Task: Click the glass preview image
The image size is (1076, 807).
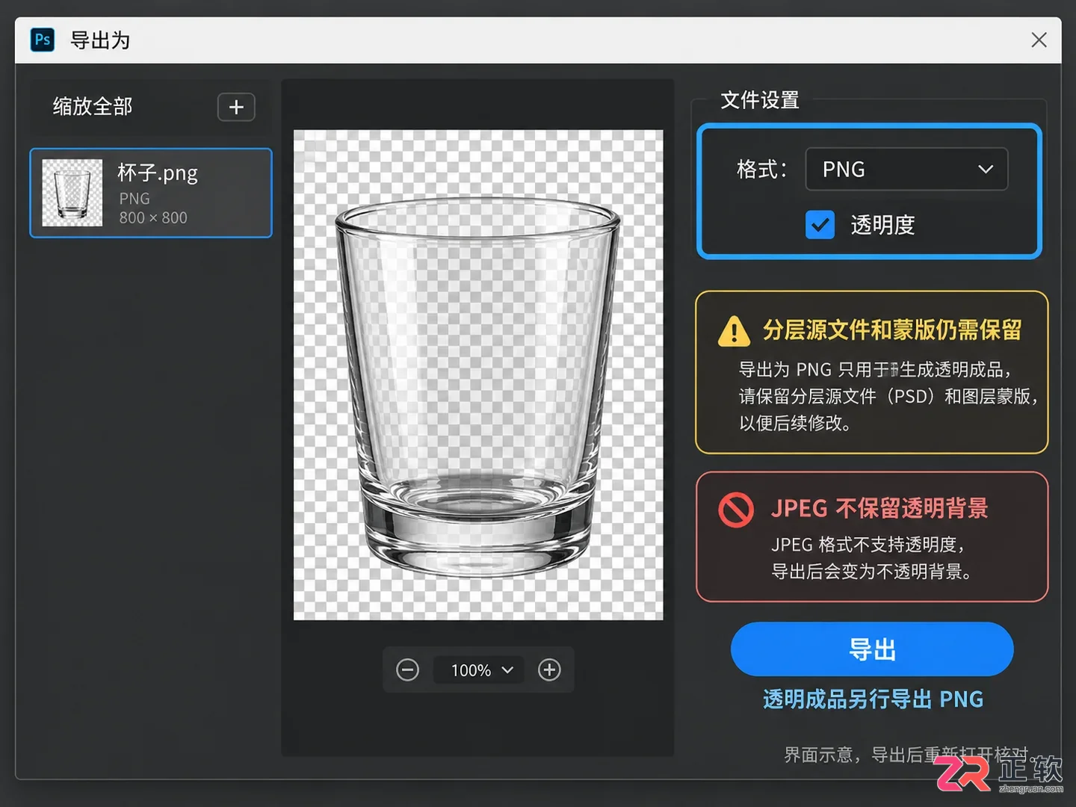Action: click(478, 375)
